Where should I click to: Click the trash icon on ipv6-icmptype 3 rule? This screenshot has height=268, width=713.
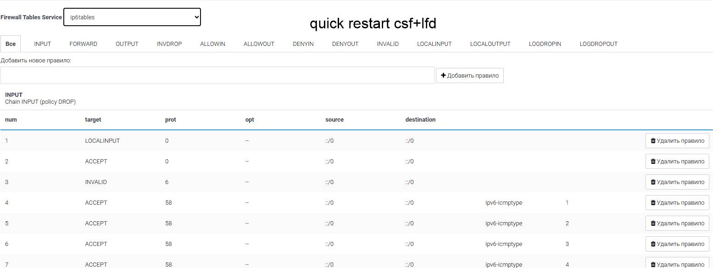tap(653, 244)
